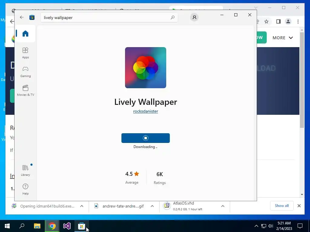Open the Apps section in sidebar

click(x=25, y=53)
